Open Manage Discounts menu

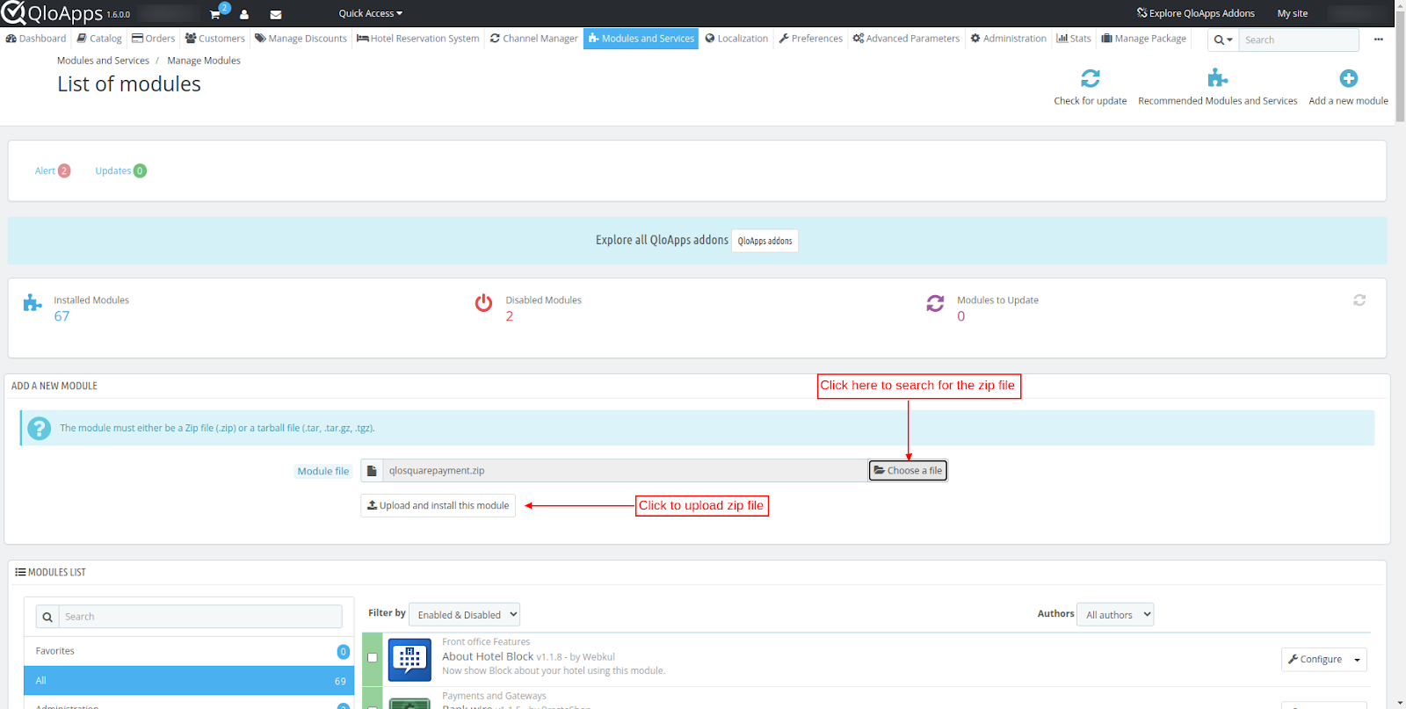click(x=301, y=39)
